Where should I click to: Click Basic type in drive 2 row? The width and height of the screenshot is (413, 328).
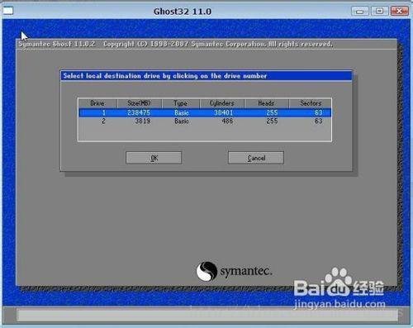pyautogui.click(x=182, y=121)
